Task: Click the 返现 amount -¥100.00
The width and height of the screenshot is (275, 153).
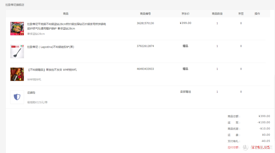Action: click(x=264, y=122)
